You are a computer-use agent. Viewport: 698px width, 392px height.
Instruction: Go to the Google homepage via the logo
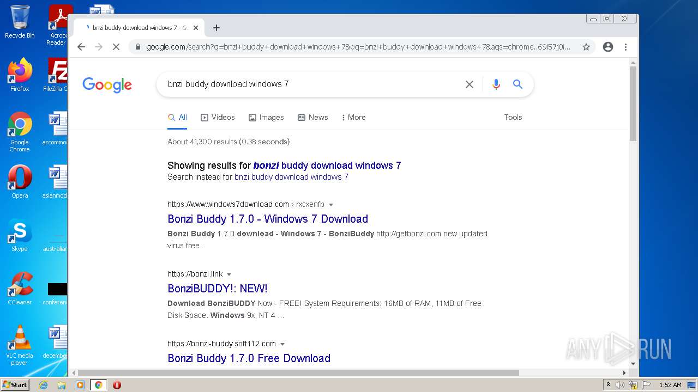point(107,85)
